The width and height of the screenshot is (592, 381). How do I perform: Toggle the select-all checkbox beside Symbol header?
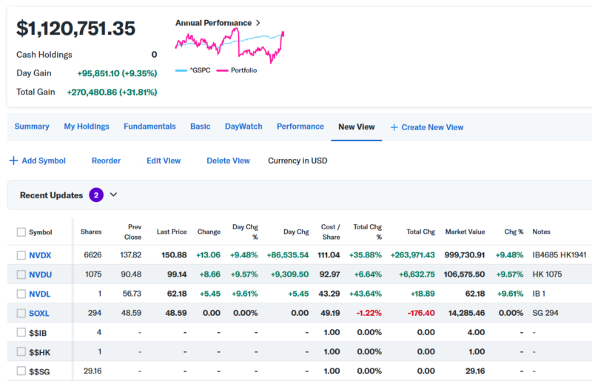[x=21, y=232]
